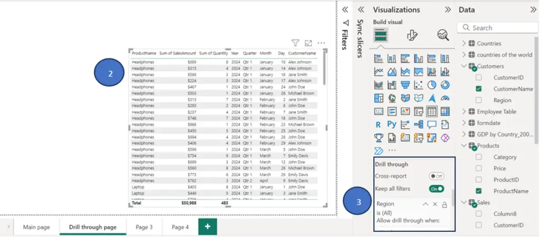Viewport: 540px width, 237px height.
Task: Pick the line chart visual
Action: pyautogui.click(x=379, y=72)
